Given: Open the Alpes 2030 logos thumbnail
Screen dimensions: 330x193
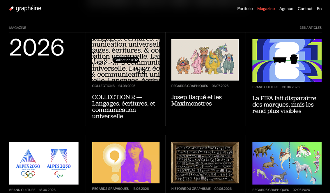Looking at the screenshot, I should click(x=44, y=163).
